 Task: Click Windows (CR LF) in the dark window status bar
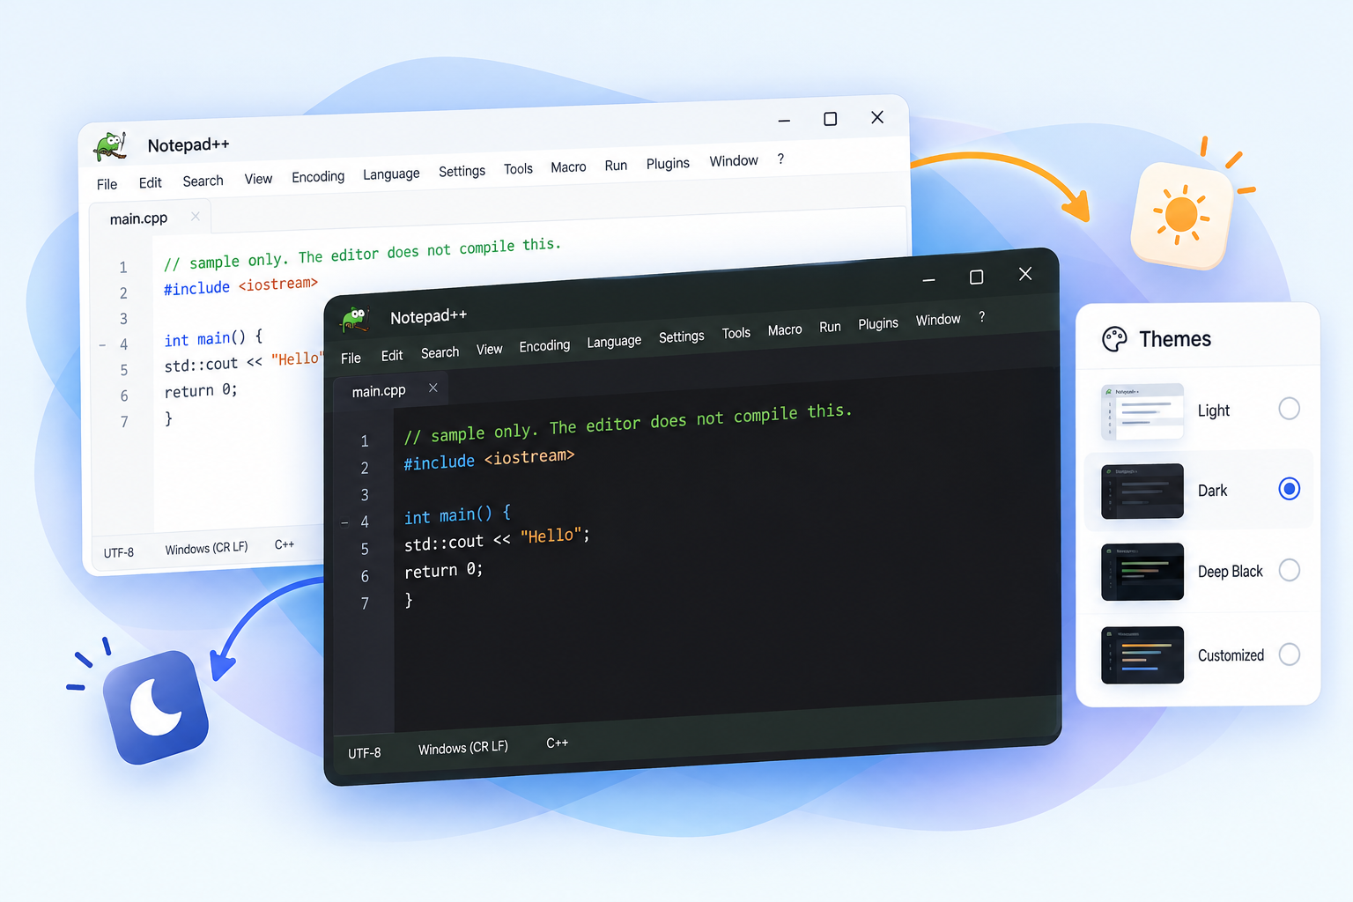click(x=463, y=748)
